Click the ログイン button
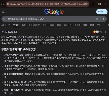The width and height of the screenshot is (109, 96). click(102, 12)
